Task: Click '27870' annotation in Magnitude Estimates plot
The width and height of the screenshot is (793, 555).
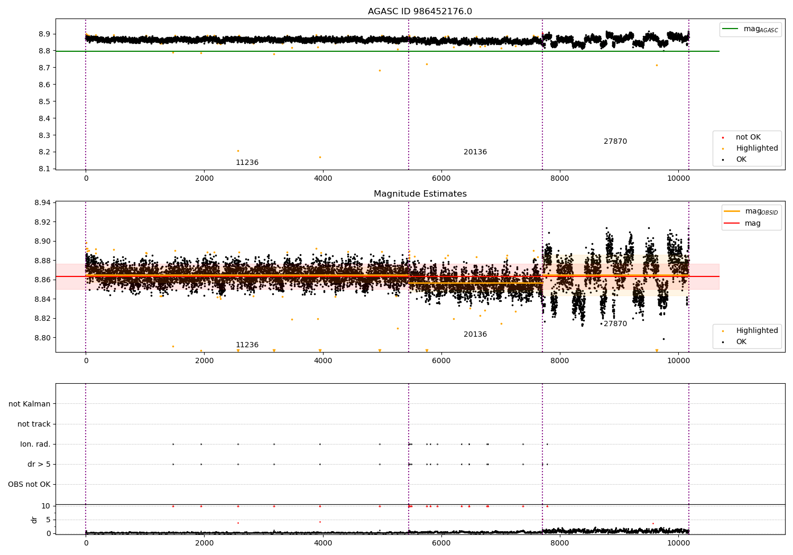Action: tap(615, 324)
